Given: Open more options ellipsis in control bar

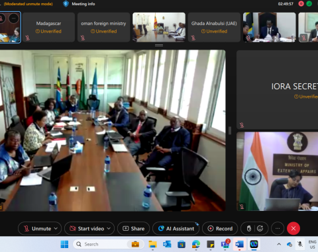Looking at the screenshot, I should click(x=278, y=228).
